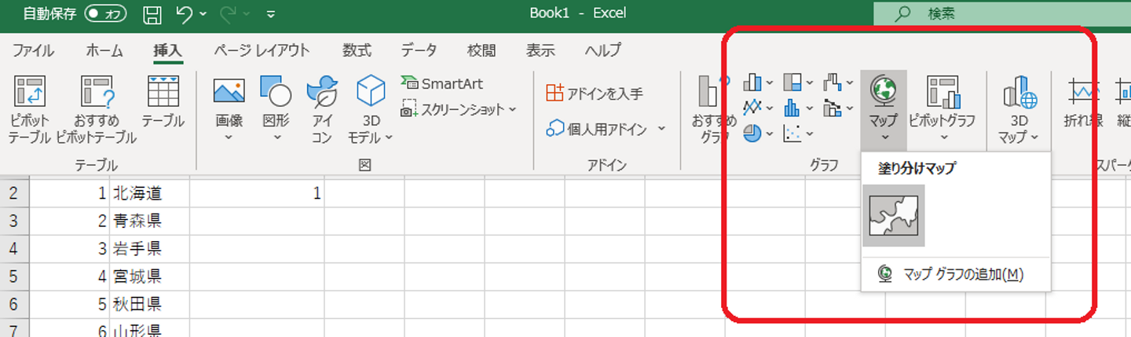This screenshot has height=337, width=1131.
Task: Click the 画像 picture icon
Action: coord(229,92)
